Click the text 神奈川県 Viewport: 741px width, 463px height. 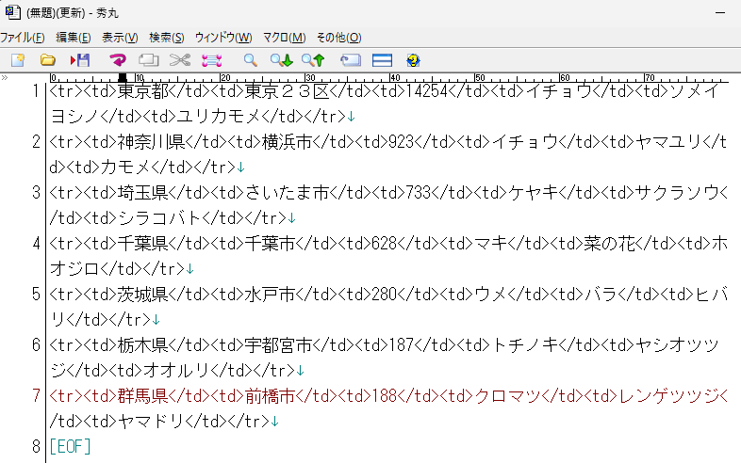pos(151,141)
